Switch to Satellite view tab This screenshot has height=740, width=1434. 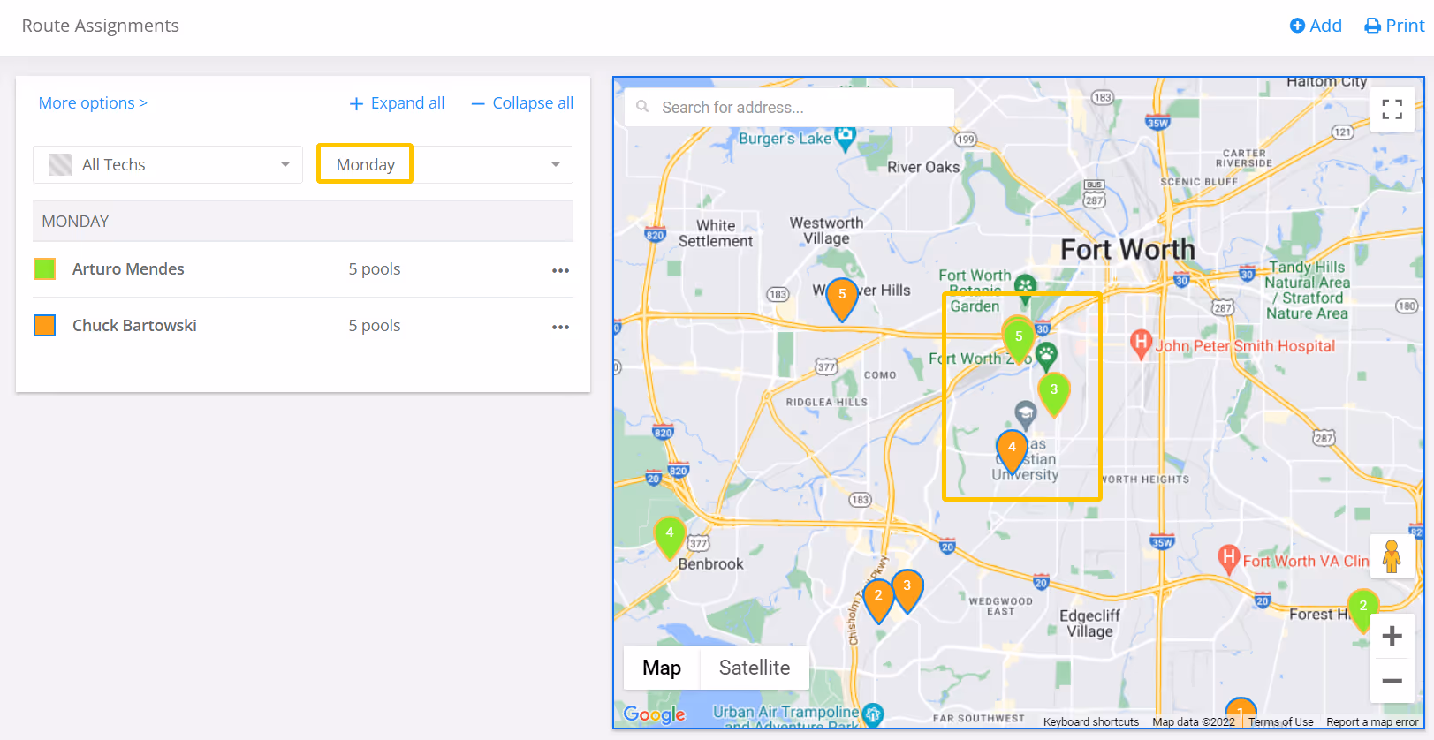tap(755, 668)
